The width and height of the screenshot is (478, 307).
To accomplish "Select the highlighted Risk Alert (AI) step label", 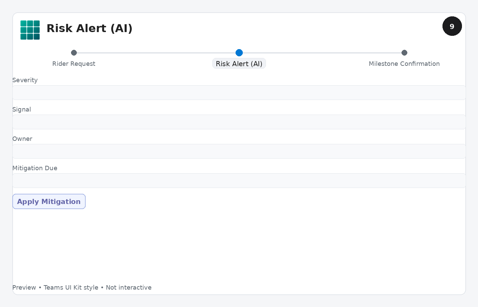I will click(x=239, y=64).
